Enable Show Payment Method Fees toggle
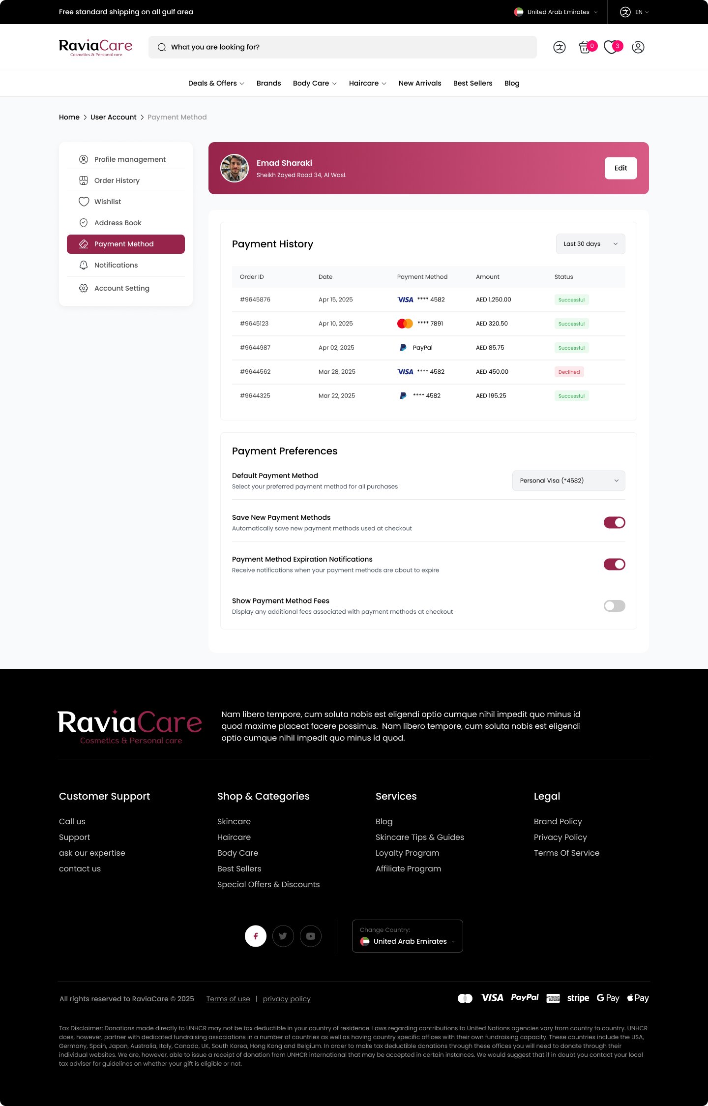Viewport: 708px width, 1106px height. click(614, 606)
